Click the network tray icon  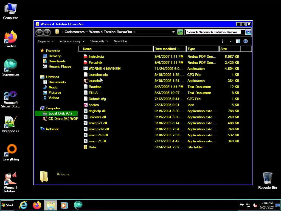coord(248,205)
